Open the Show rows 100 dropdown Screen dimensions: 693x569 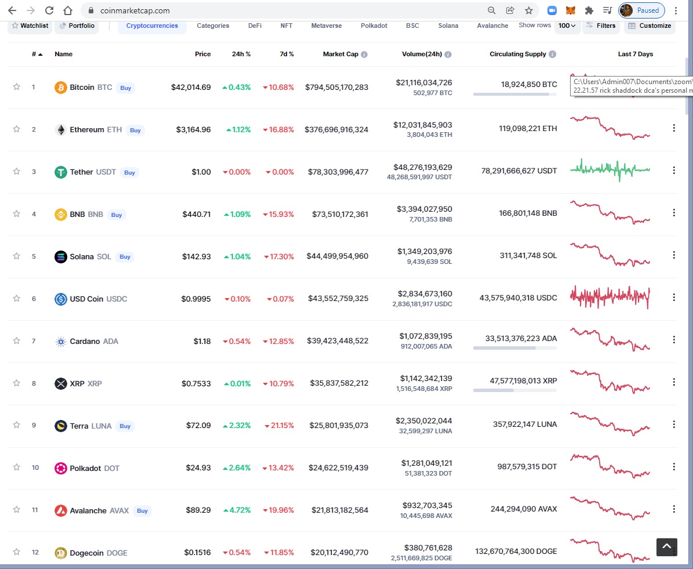(567, 26)
